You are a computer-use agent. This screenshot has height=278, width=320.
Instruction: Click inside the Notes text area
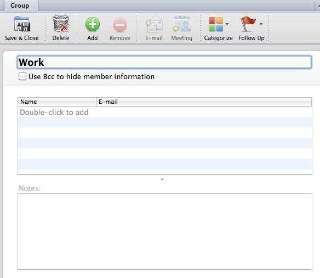165,231
